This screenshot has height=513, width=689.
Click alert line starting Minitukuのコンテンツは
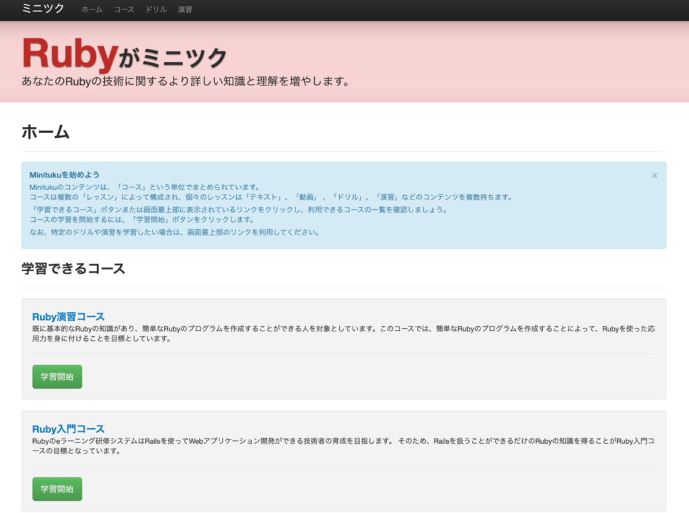[145, 187]
